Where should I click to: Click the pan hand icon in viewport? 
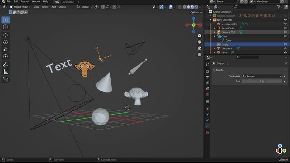[199, 42]
